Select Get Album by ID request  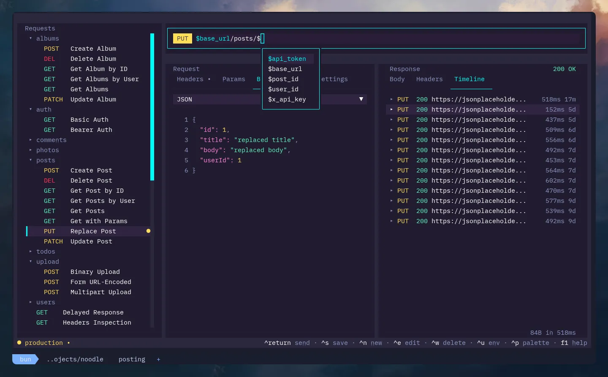point(99,69)
